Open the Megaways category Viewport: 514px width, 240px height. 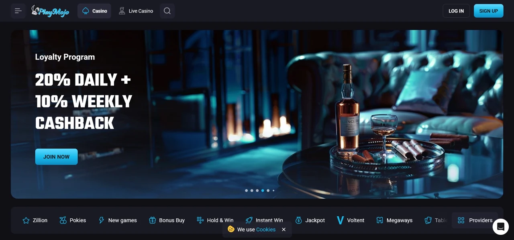[x=394, y=220]
